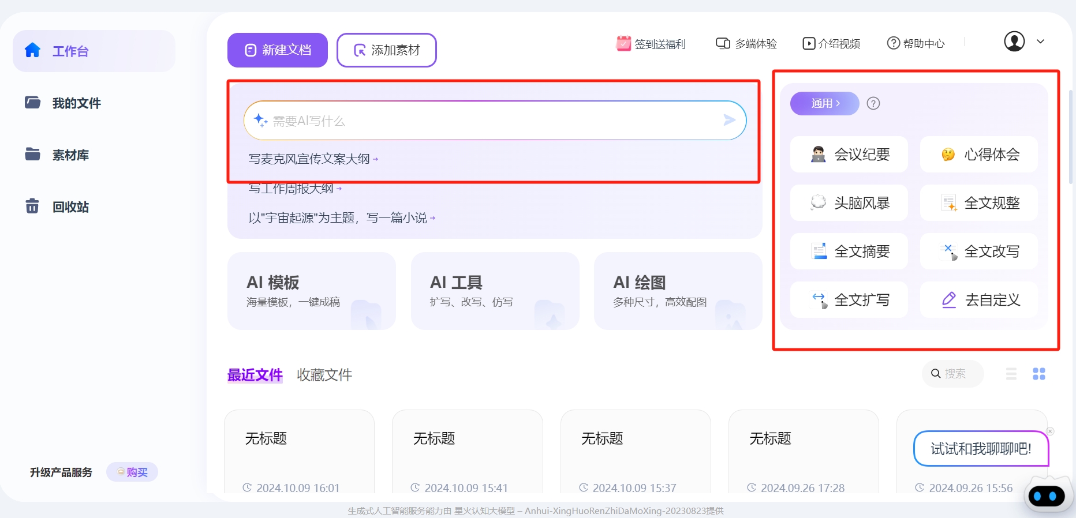Open 签到送福利 check-in rewards
This screenshot has height=518, width=1076.
651,44
